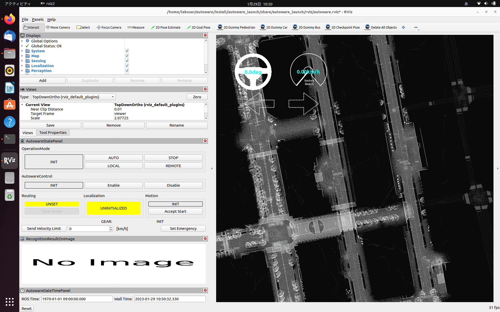Open the Panels menu

point(38,19)
